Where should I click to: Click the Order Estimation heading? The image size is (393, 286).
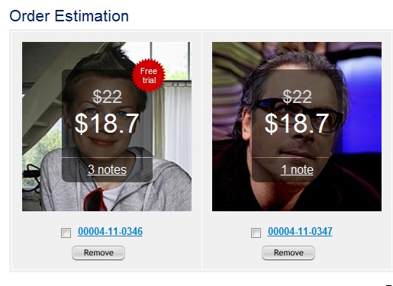click(69, 16)
